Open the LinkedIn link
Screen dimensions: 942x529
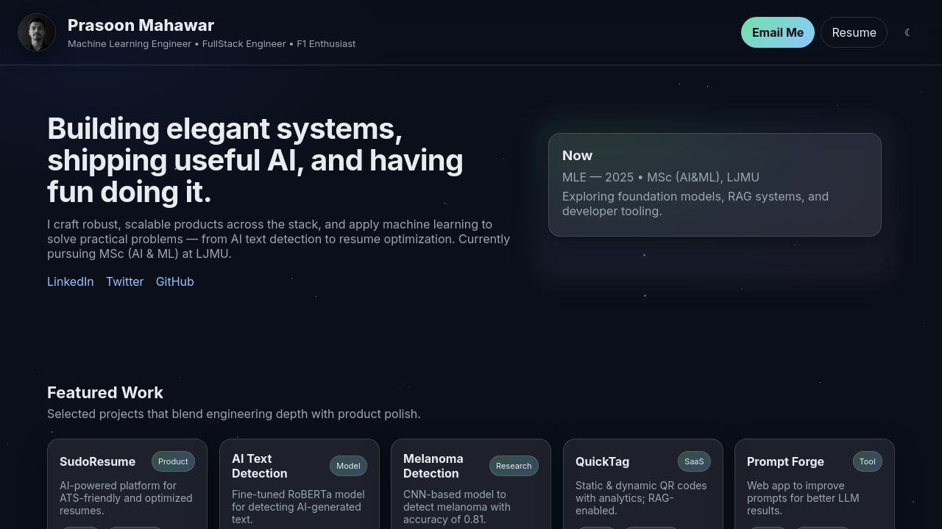71,281
